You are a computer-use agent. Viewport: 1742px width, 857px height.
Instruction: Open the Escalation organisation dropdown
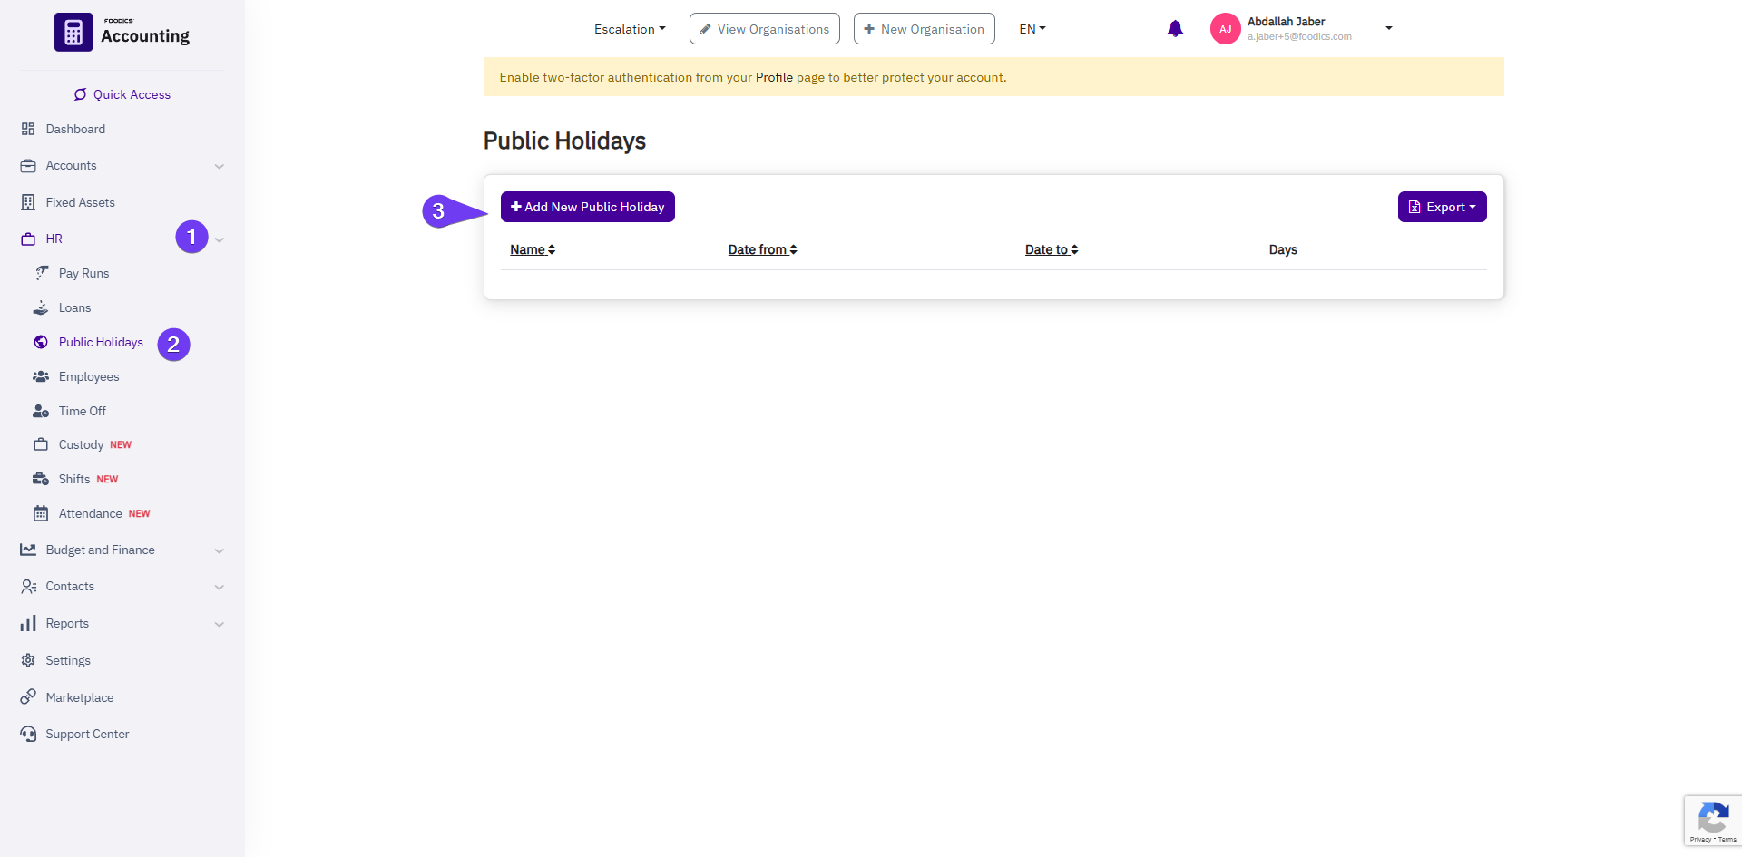[x=630, y=29]
